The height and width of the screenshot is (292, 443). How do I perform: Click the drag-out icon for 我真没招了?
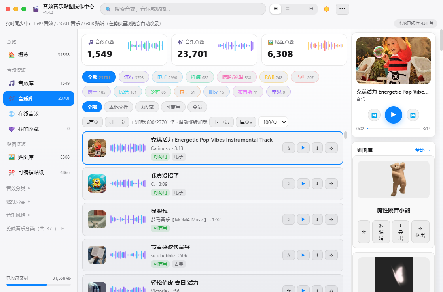click(x=331, y=184)
